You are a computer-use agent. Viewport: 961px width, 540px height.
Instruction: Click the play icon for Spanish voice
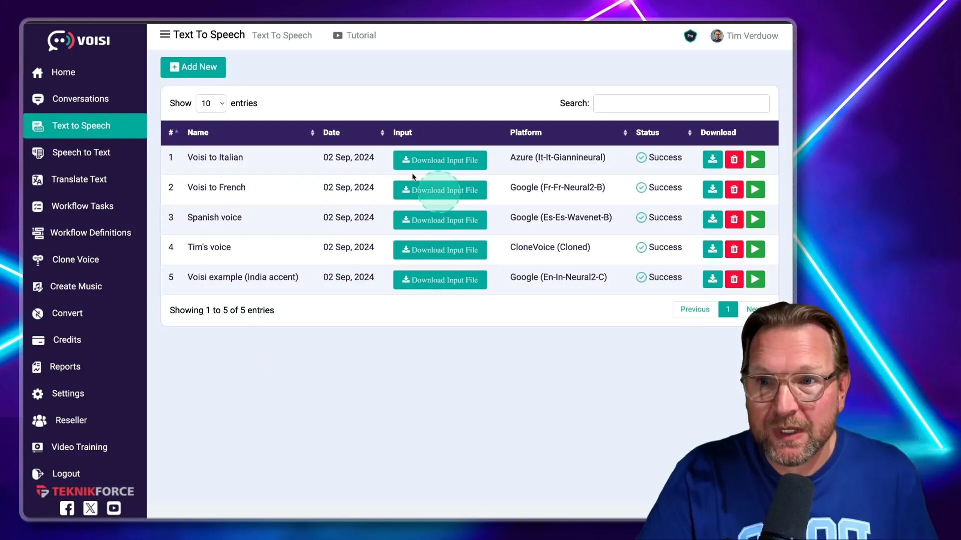(755, 218)
